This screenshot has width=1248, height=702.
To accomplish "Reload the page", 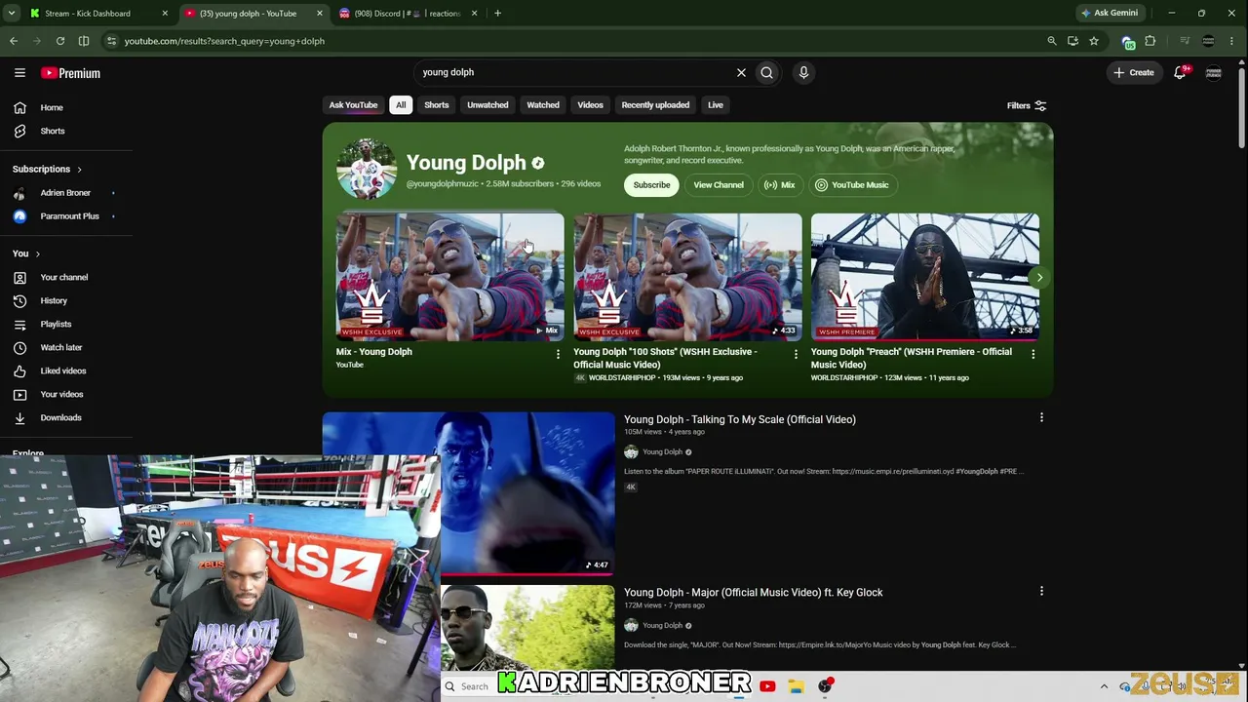I will coord(60,41).
